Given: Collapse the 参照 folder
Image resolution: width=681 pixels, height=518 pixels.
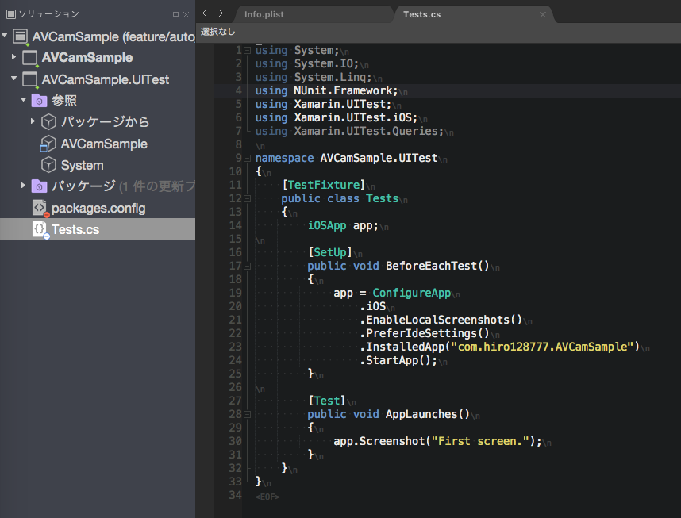Looking at the screenshot, I should point(24,99).
